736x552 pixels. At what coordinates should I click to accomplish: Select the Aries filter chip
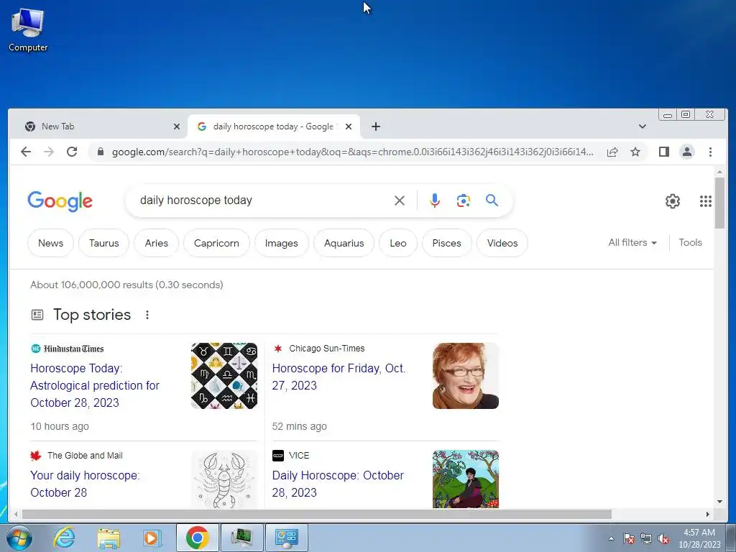click(x=156, y=243)
